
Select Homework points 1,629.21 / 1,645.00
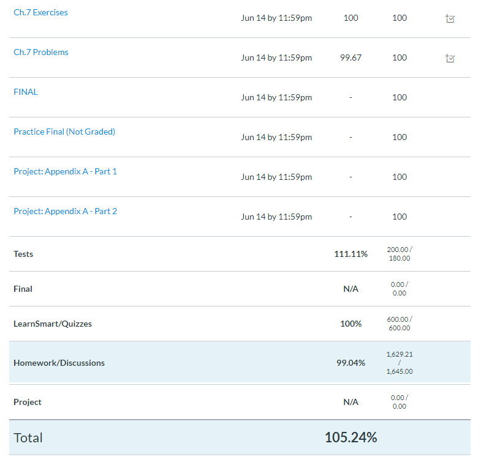click(400, 363)
